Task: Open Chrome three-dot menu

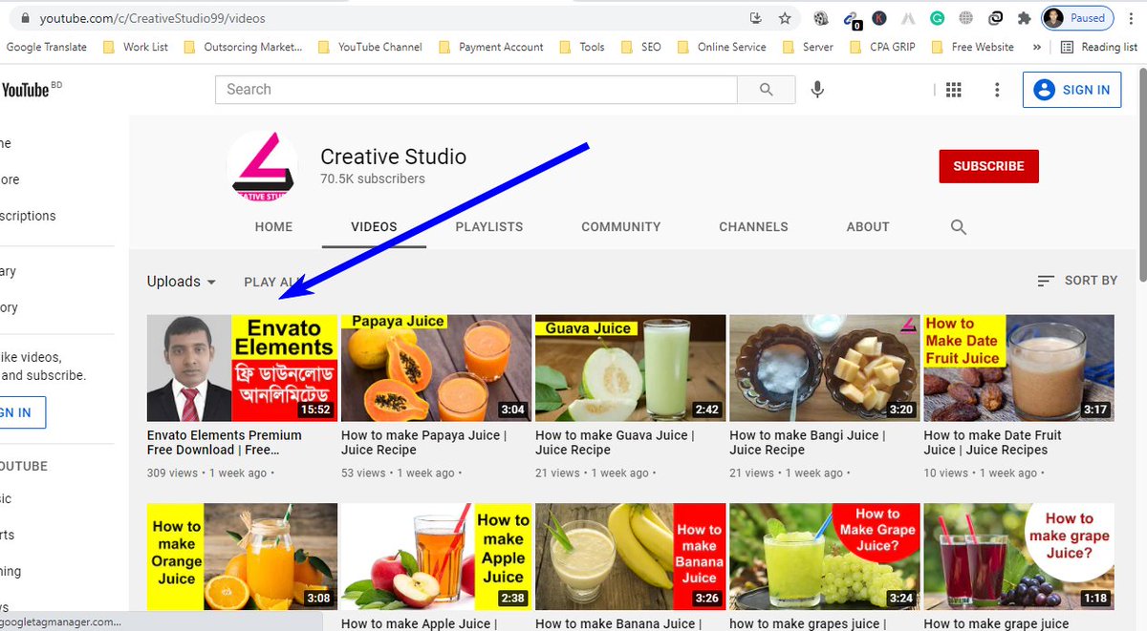Action: click(x=1130, y=18)
